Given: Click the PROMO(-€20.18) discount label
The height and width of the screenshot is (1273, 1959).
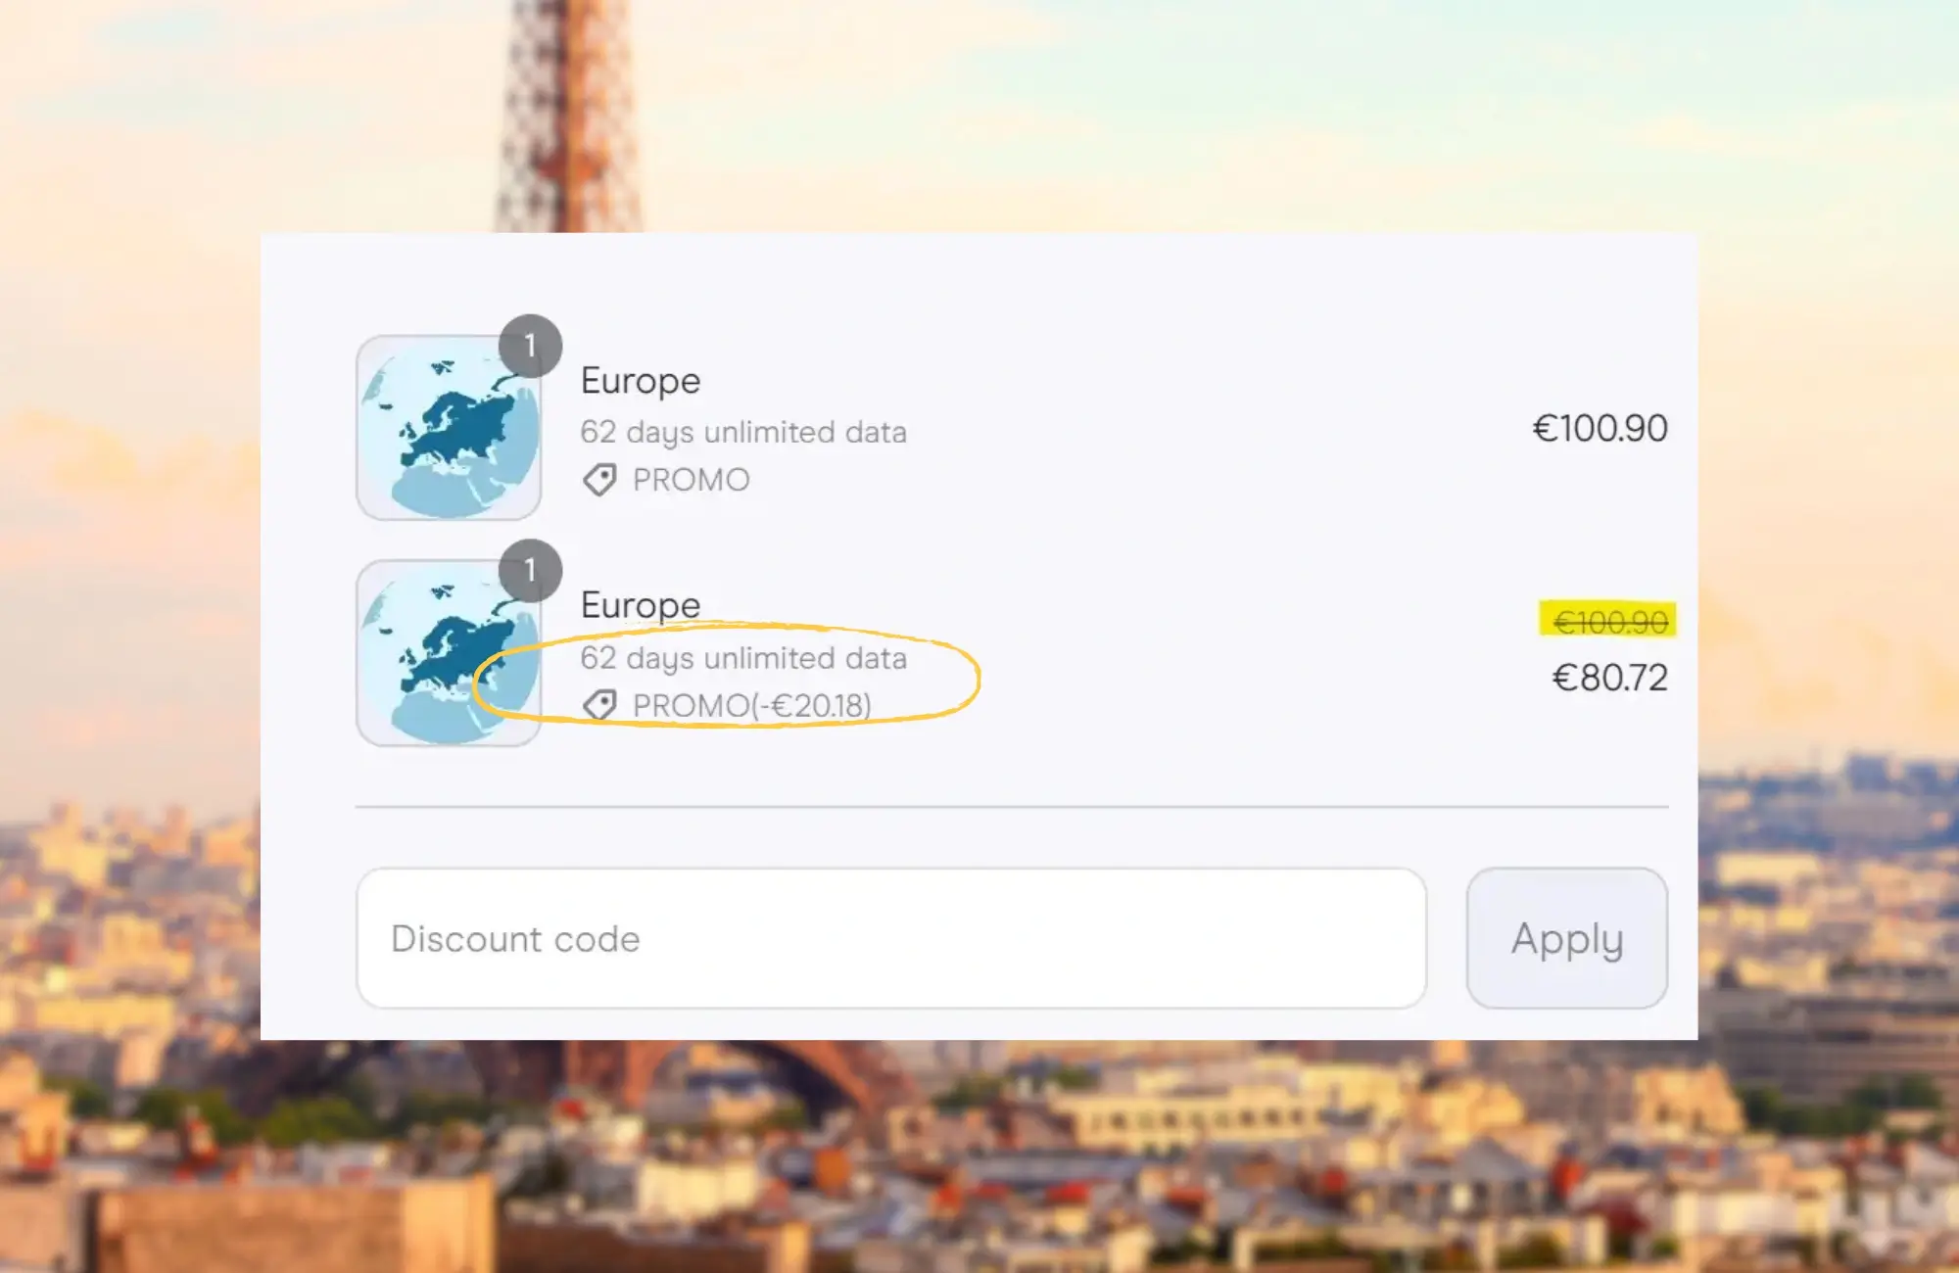Looking at the screenshot, I should click(751, 705).
